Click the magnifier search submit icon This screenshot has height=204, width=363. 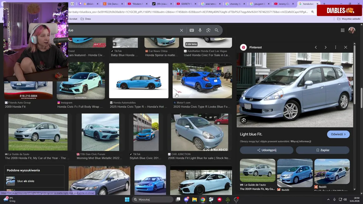point(217,30)
